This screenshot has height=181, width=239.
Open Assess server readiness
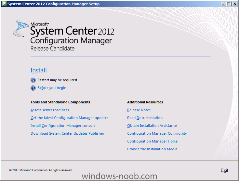pos(50,110)
